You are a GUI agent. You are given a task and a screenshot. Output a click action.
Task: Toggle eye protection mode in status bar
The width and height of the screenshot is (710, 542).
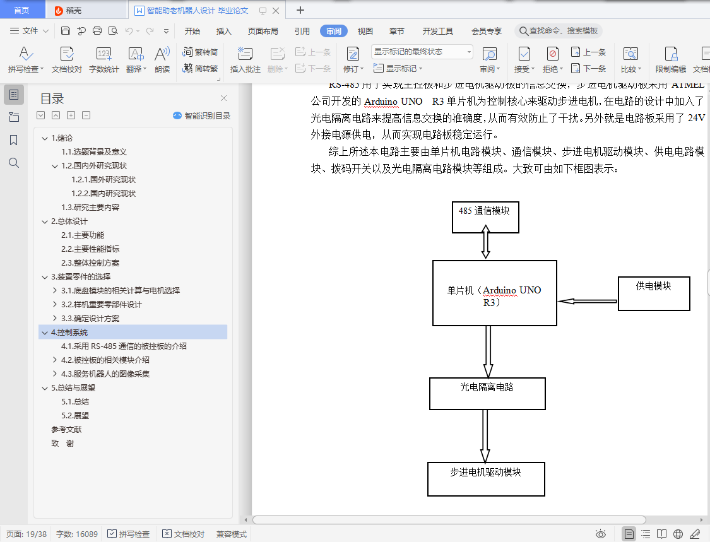[x=600, y=534]
